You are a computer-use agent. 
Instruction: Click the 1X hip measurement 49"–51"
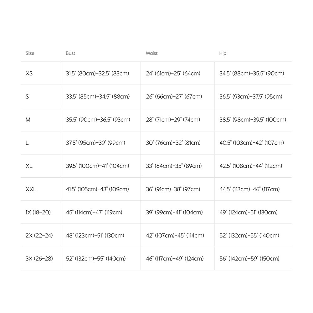[249, 213]
